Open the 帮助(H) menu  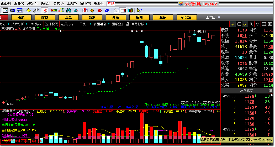pyautogui.click(x=99, y=3)
